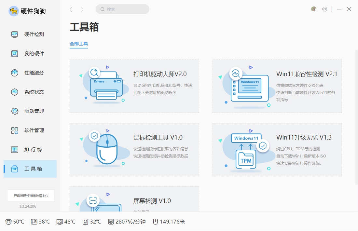Screen dimensions: 358x231
Task: Click the 46°C temperature reading
Action: tap(70, 222)
